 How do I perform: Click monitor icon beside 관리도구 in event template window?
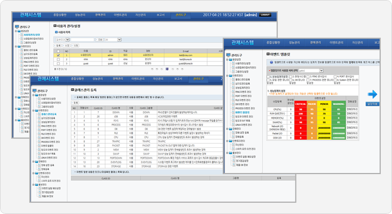coord(228,55)
